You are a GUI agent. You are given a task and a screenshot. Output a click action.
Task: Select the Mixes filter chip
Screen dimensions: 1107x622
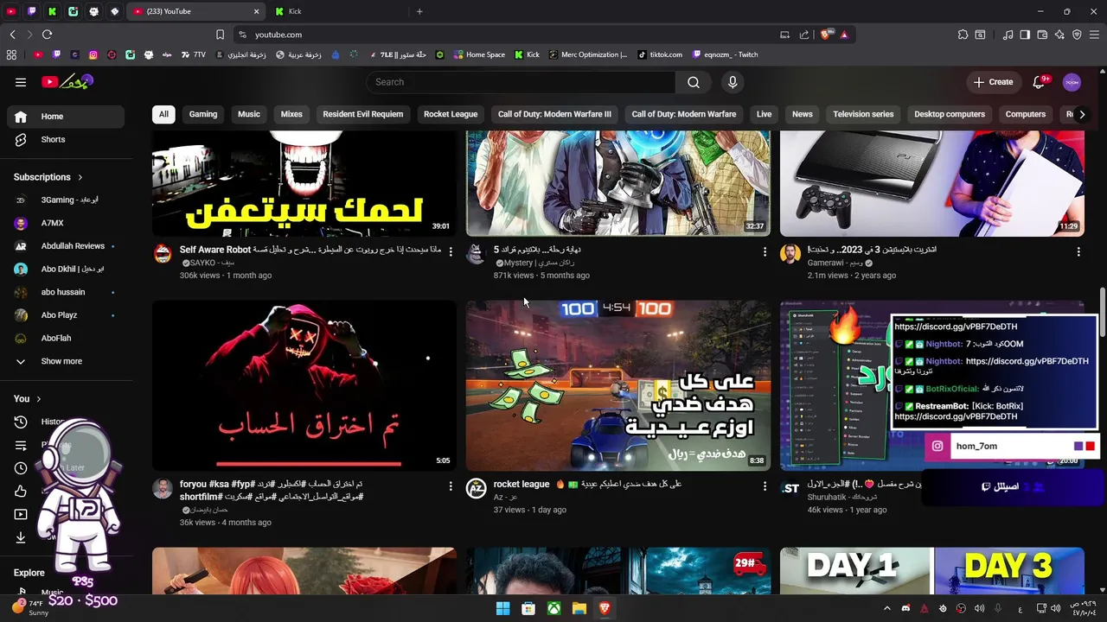pyautogui.click(x=291, y=114)
